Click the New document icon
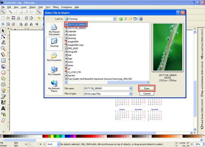Viewport: 205px width, 147px height. (3, 18)
